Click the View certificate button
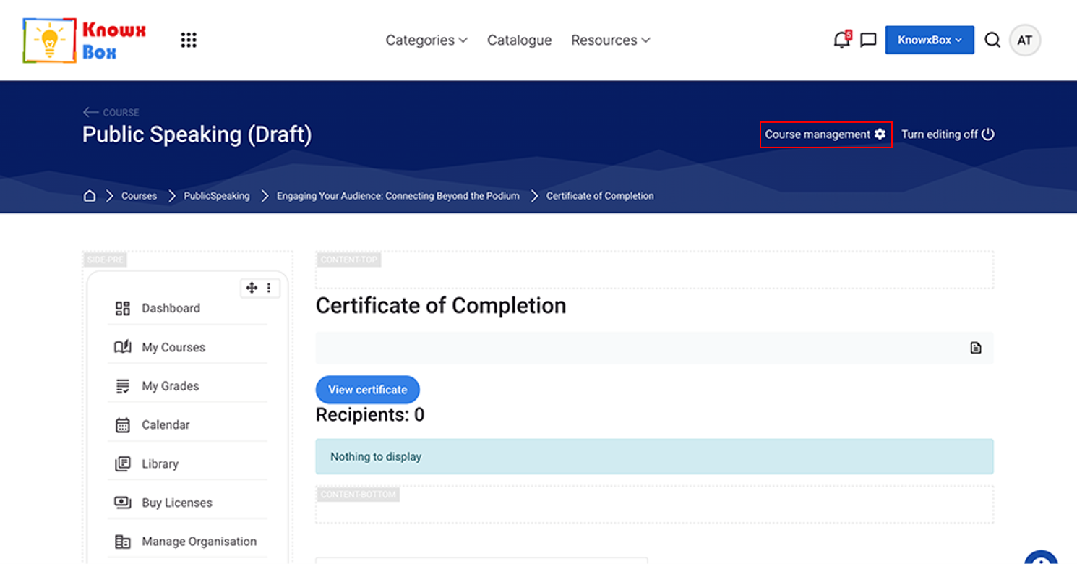Viewport: 1077px width, 564px height. pyautogui.click(x=368, y=390)
